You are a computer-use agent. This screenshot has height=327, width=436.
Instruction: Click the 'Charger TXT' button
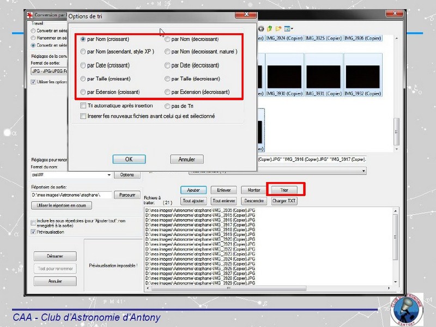click(284, 201)
